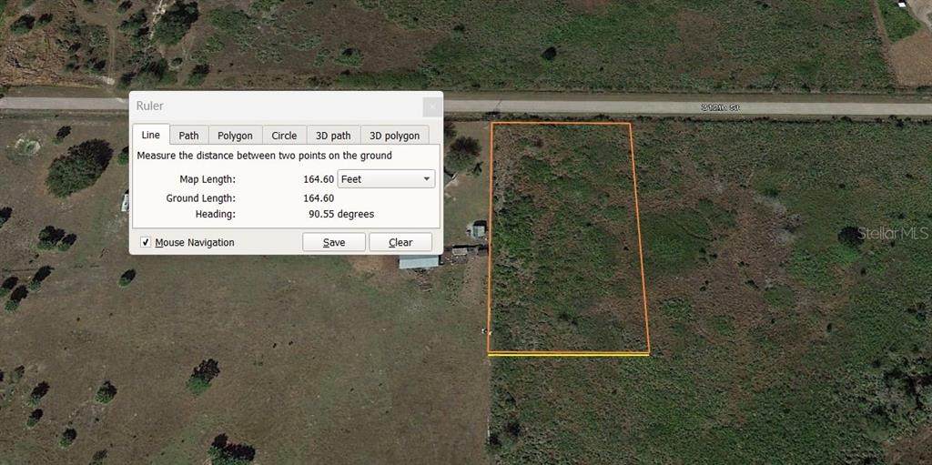The width and height of the screenshot is (932, 465).
Task: Click the Ground Length value
Action: click(x=319, y=198)
